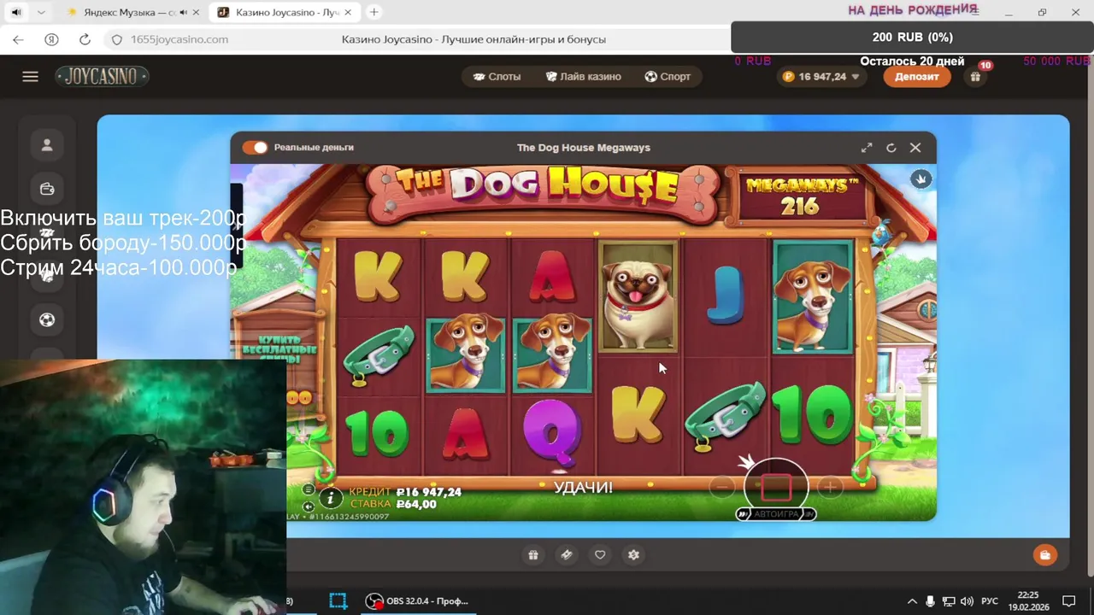Click the browser sound indicator icon

click(16, 13)
